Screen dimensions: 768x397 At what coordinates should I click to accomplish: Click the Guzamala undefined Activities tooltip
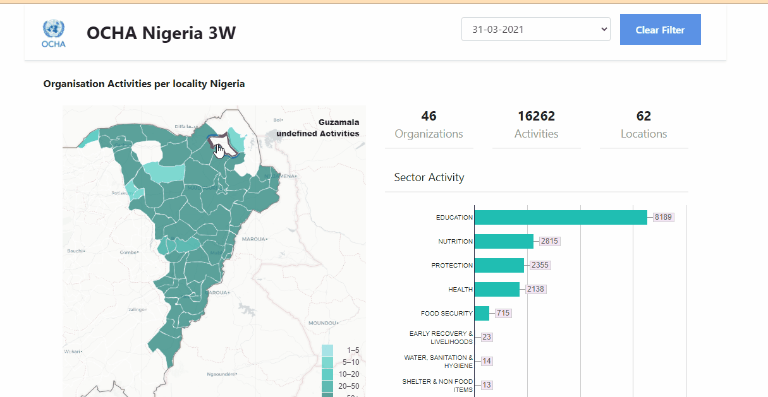point(318,127)
